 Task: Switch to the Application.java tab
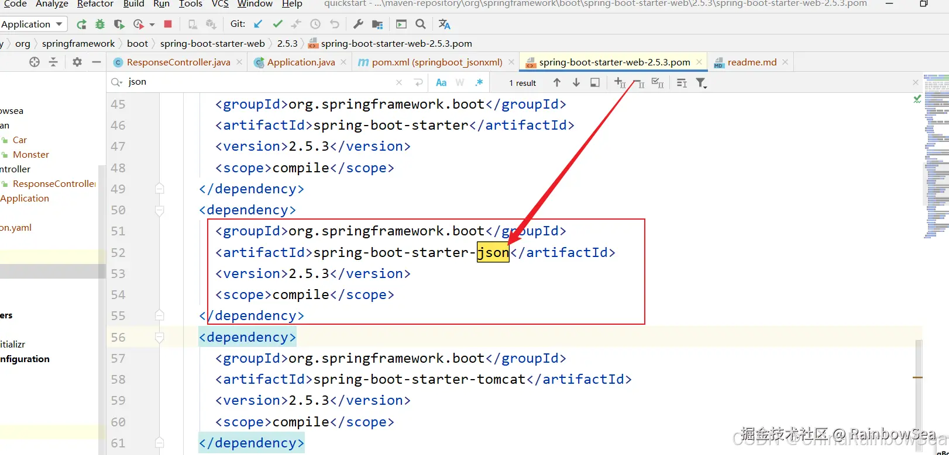coord(301,62)
